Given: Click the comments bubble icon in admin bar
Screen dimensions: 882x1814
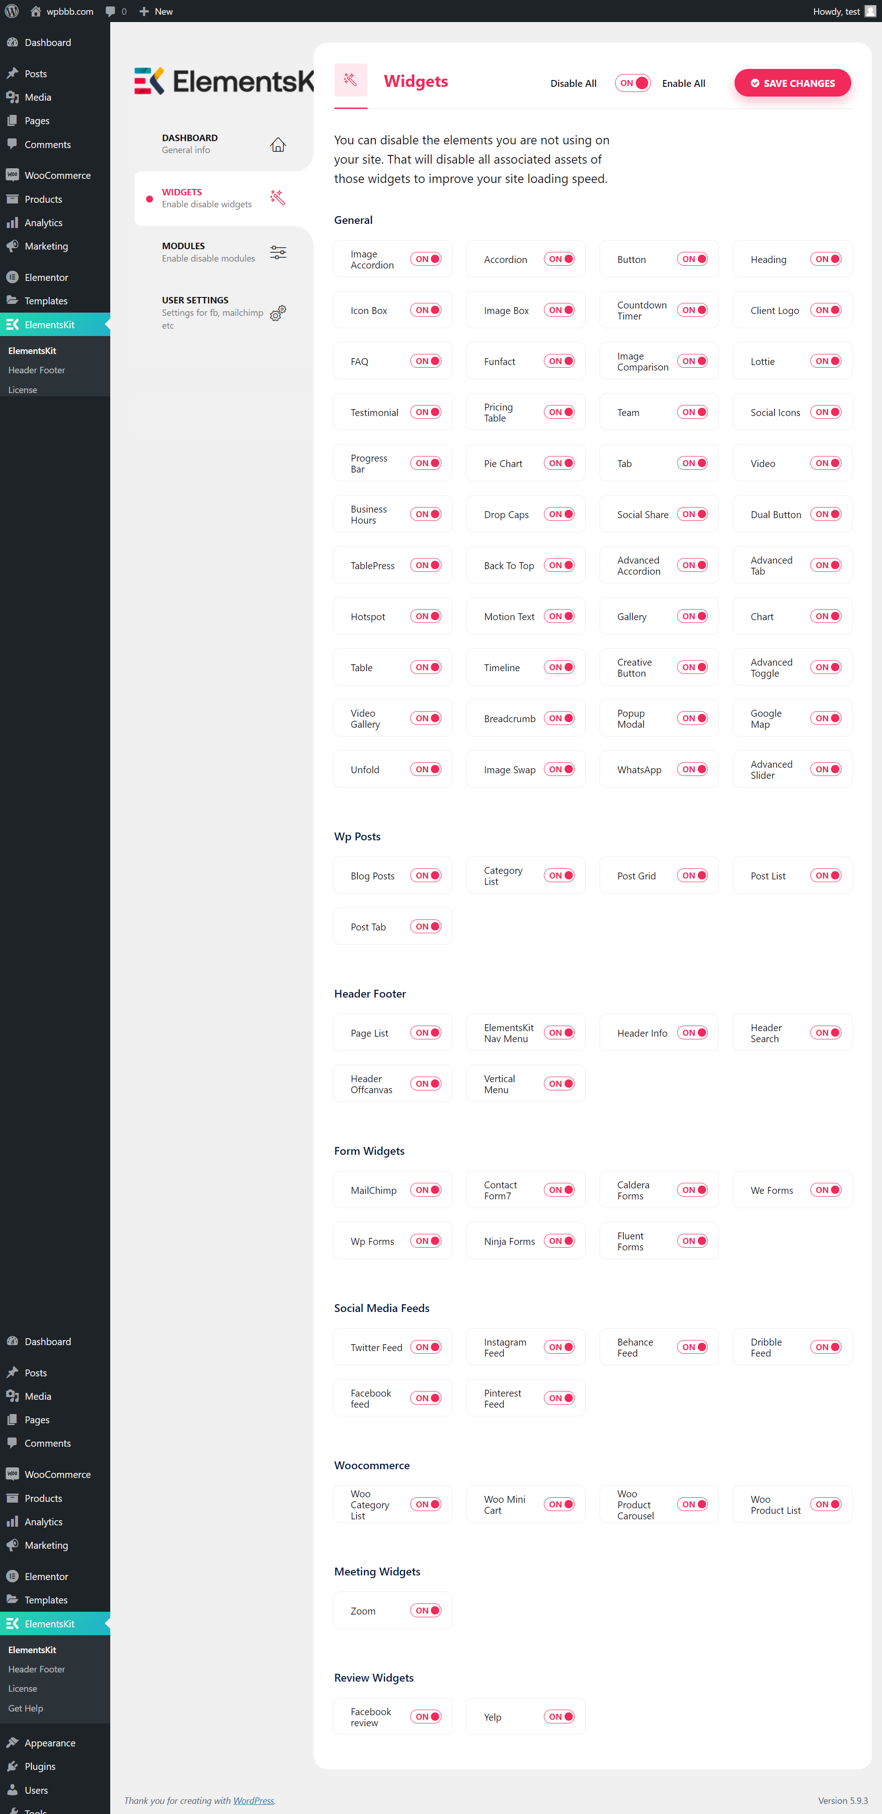Looking at the screenshot, I should 111,11.
